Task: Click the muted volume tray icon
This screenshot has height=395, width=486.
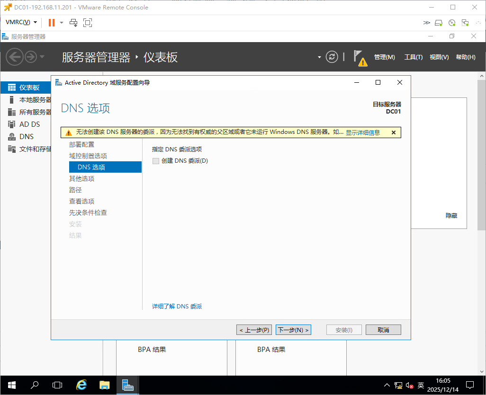Action: 409,386
